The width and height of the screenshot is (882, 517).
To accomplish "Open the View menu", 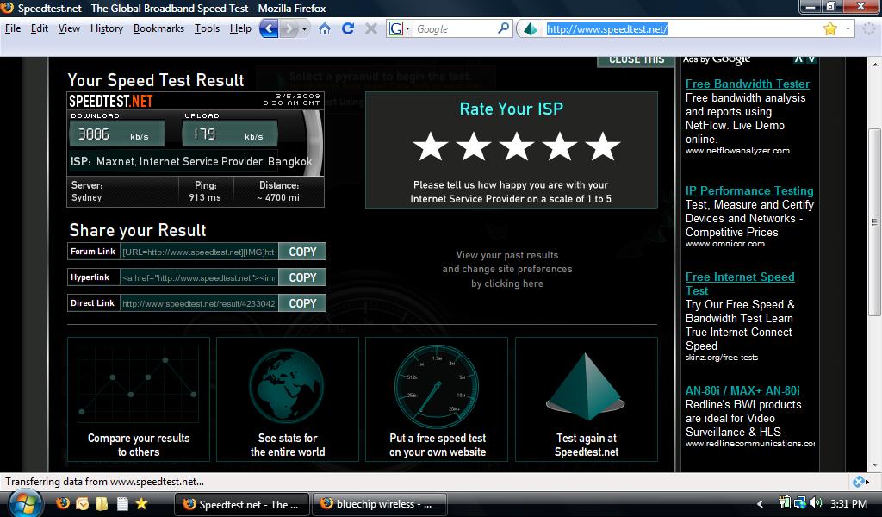I will [69, 28].
